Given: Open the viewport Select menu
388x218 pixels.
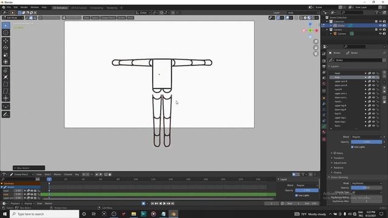Looking at the screenshot, I should tap(95, 18).
